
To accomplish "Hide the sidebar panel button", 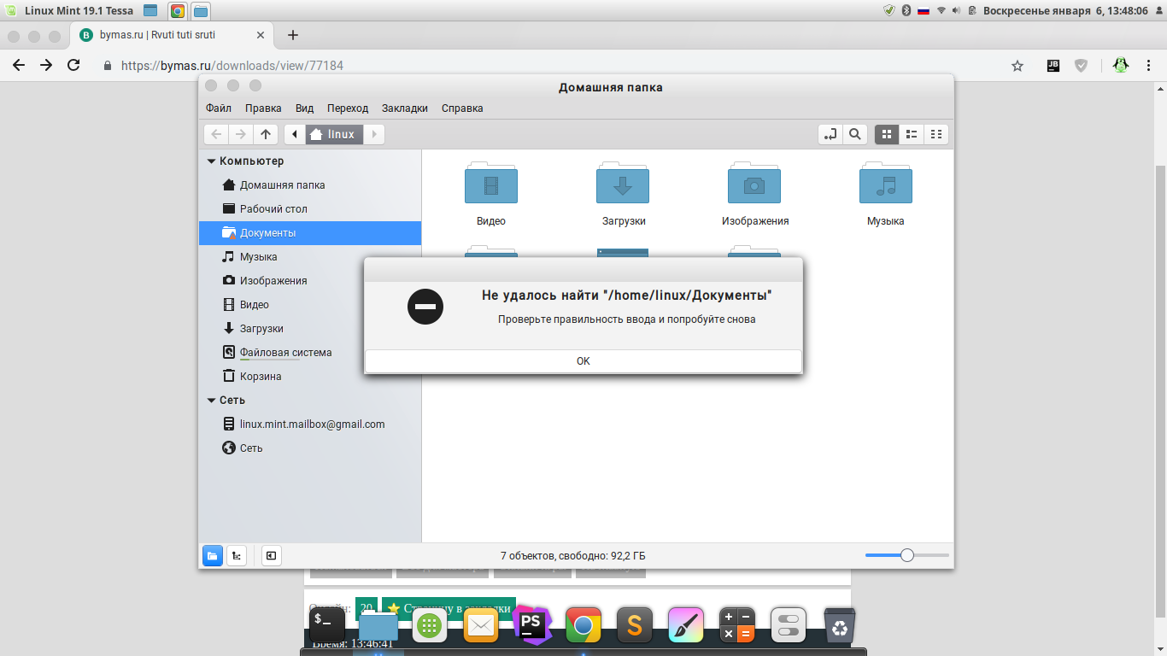I will 271,555.
